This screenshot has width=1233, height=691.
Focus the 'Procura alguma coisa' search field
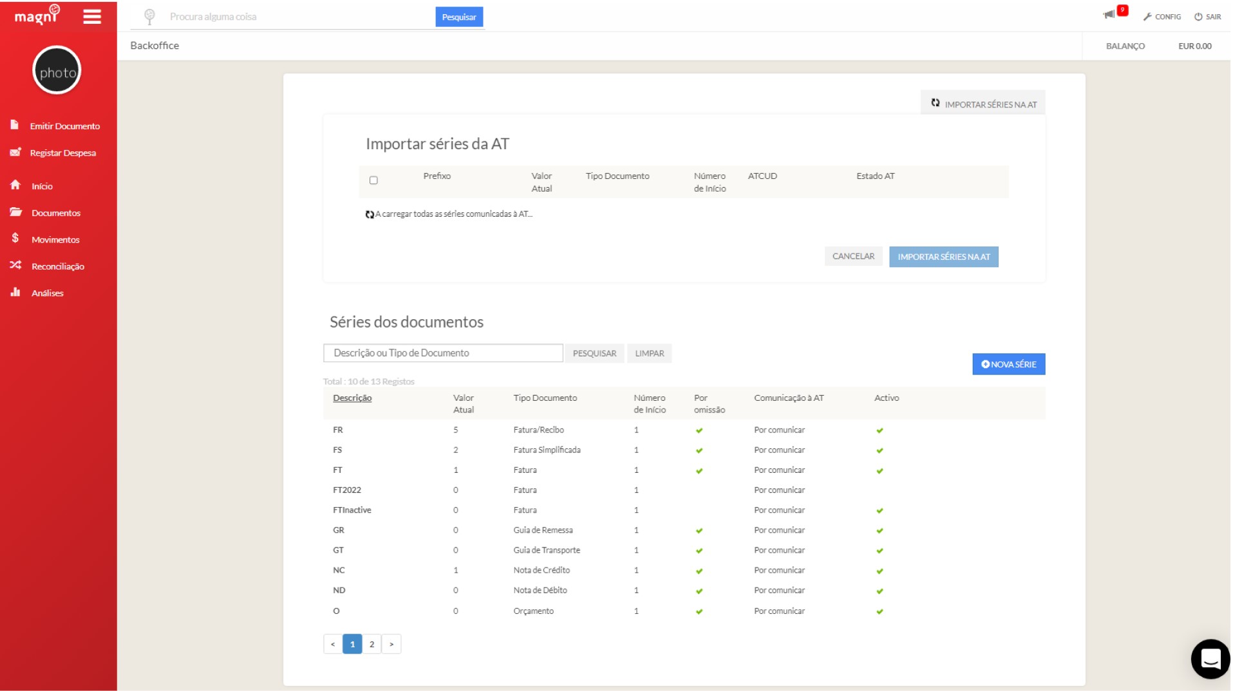tap(299, 17)
